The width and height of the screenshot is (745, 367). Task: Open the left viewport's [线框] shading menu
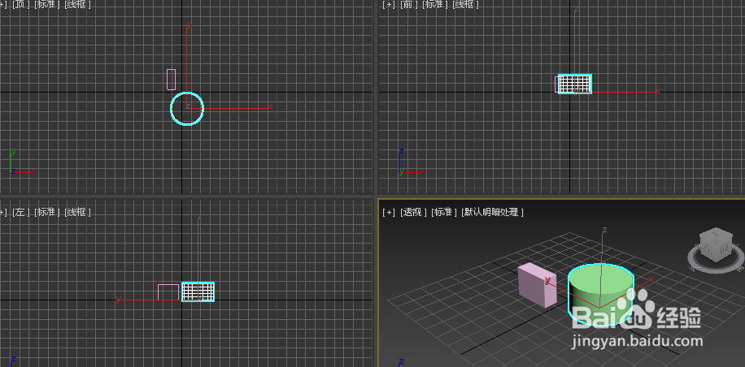point(76,212)
